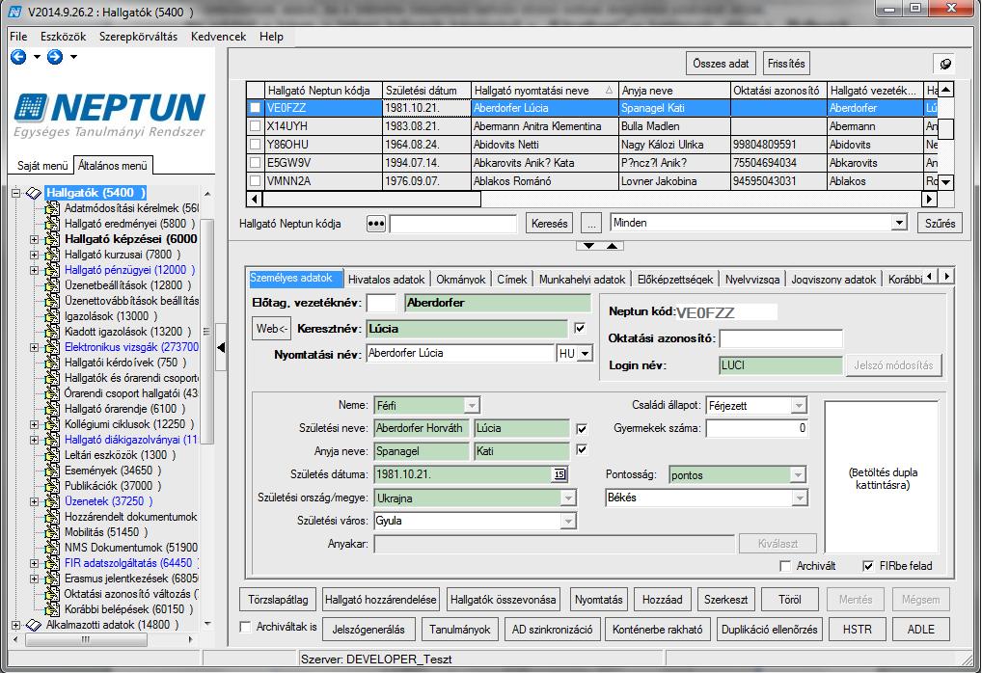Click the downward triangle below the search row
982x673 pixels.
(588, 246)
